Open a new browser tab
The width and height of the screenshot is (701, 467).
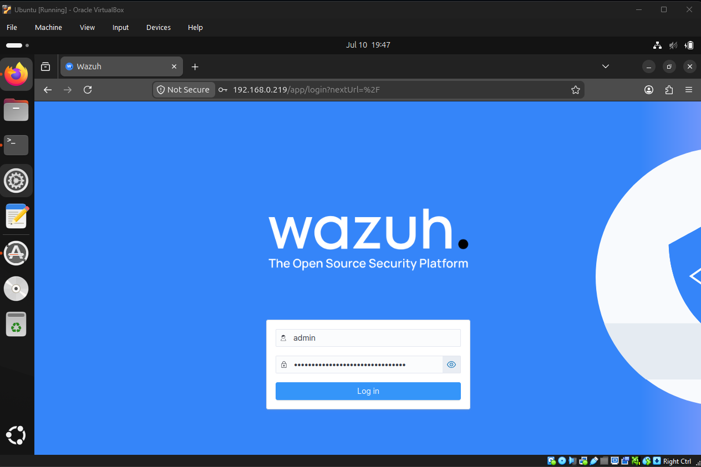point(195,66)
